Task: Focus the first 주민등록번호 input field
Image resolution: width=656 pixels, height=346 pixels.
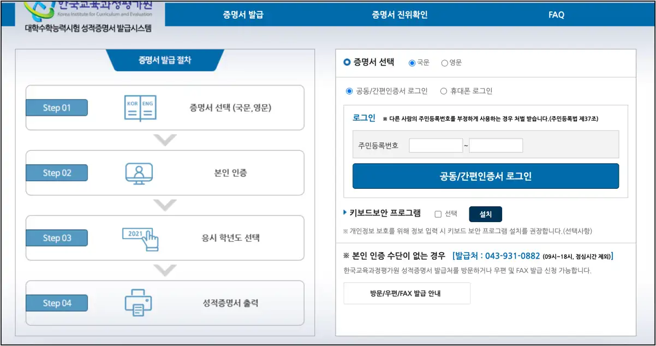Action: (436, 146)
